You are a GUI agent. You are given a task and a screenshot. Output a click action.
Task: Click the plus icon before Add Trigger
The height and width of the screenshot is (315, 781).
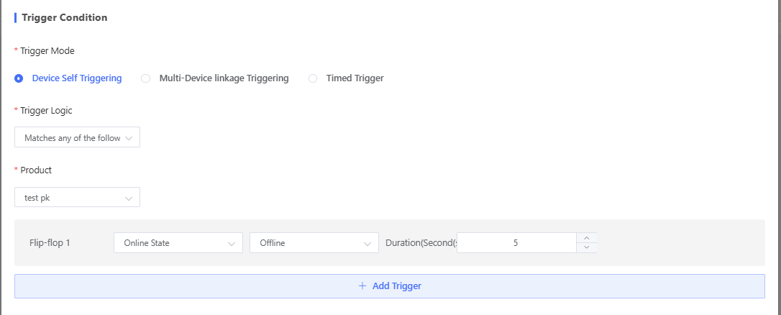tap(362, 286)
